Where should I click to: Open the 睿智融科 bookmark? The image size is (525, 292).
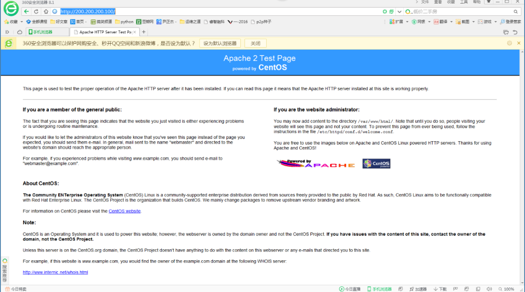[x=214, y=22]
